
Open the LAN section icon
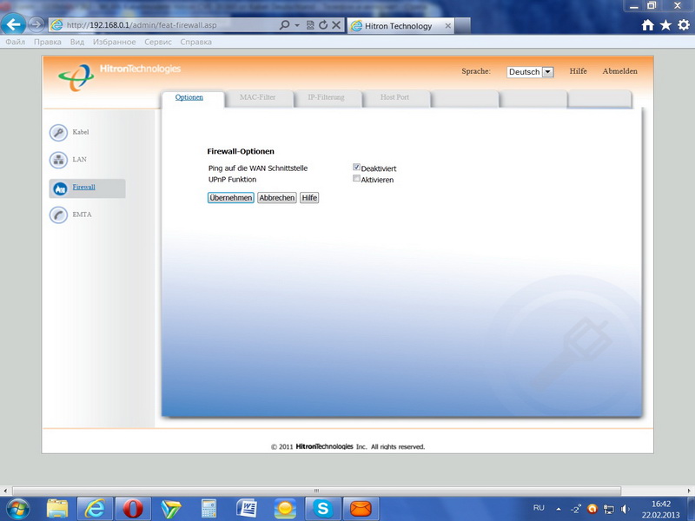58,160
